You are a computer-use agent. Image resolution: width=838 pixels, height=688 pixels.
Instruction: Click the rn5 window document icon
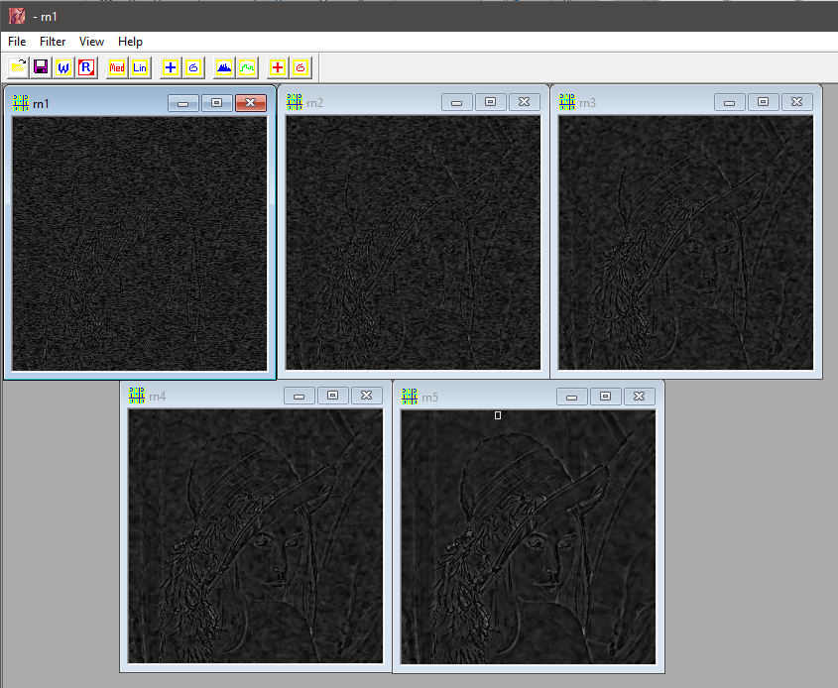pyautogui.click(x=410, y=397)
